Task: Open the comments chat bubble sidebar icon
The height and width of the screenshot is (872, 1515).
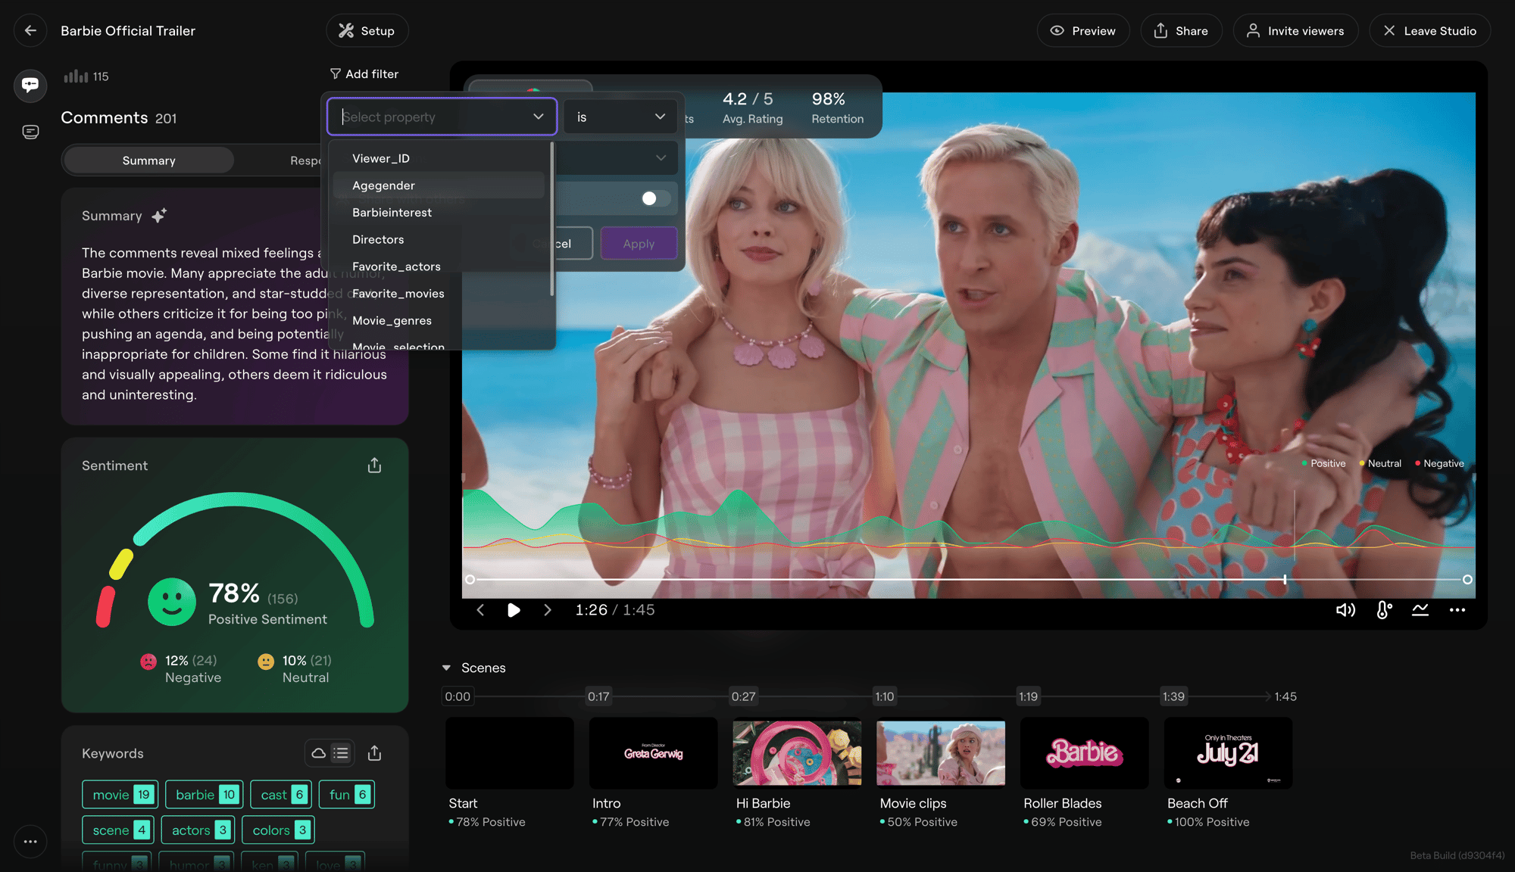Action: pos(30,85)
